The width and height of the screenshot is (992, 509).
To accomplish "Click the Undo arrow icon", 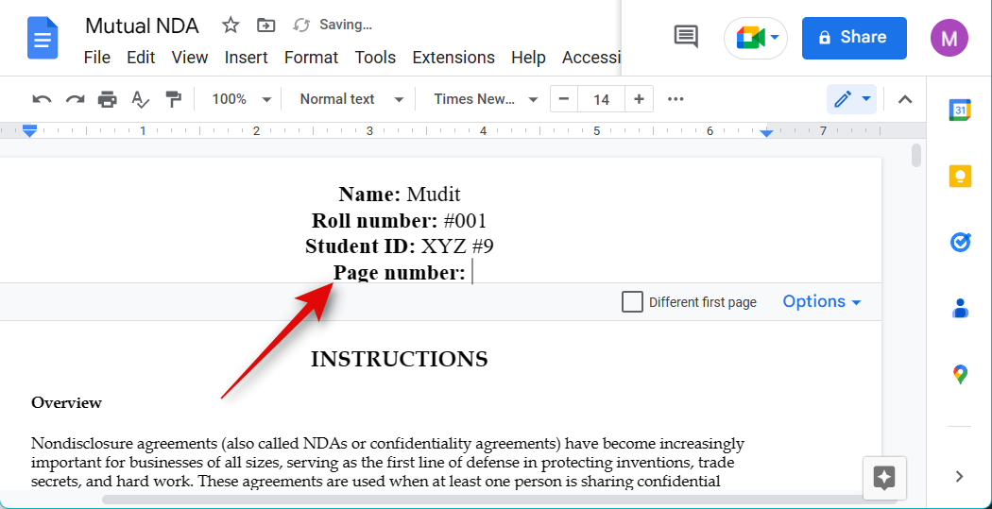I will click(x=42, y=99).
